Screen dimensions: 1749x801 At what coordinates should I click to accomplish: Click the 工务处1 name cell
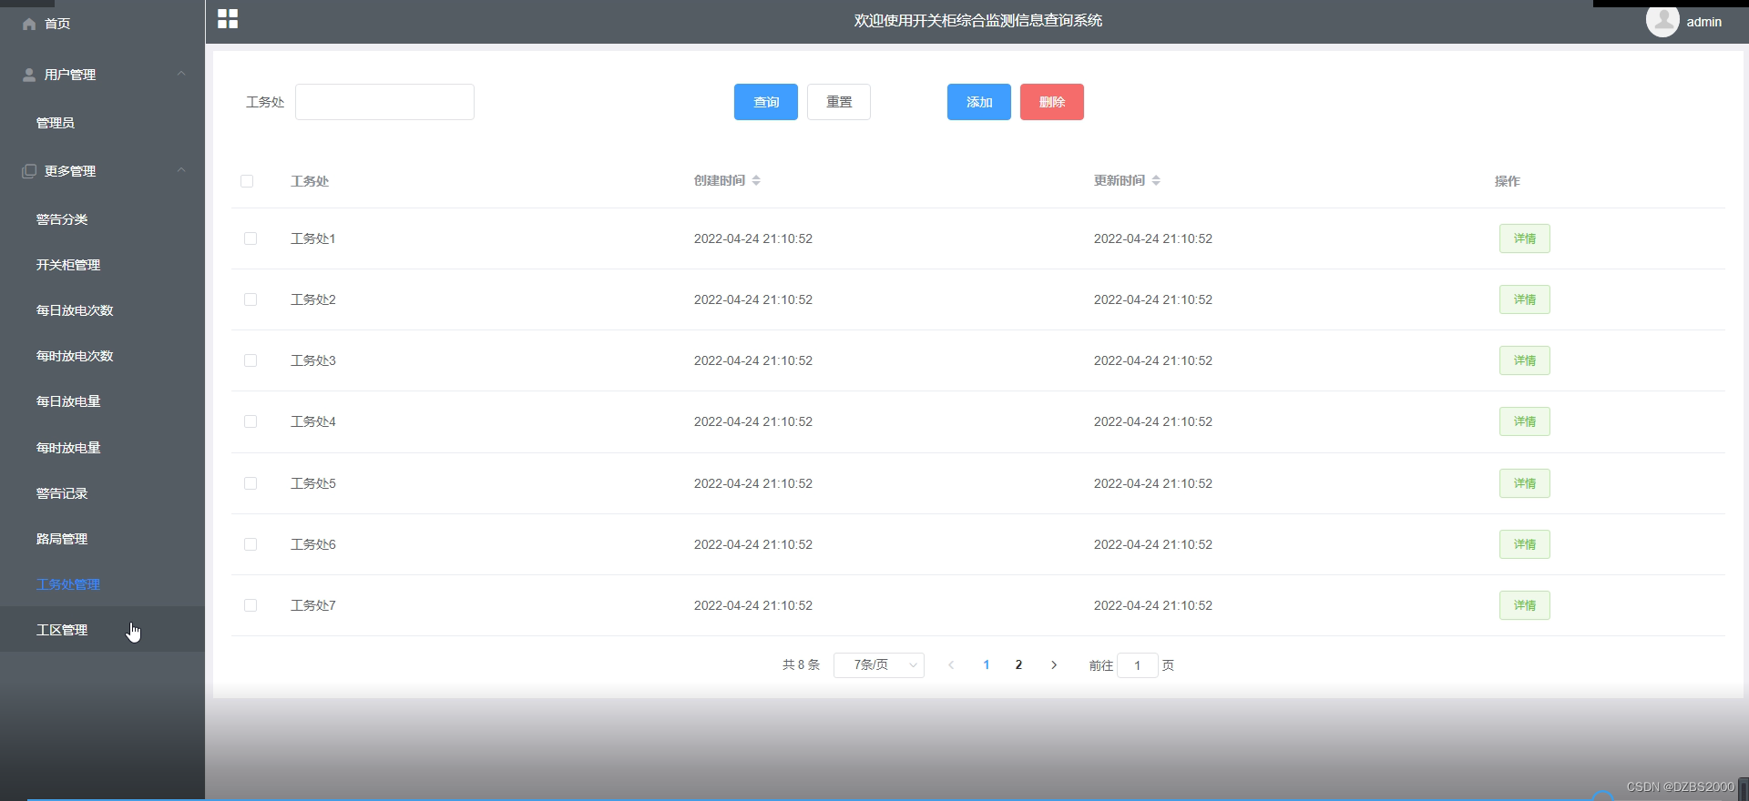pos(313,238)
